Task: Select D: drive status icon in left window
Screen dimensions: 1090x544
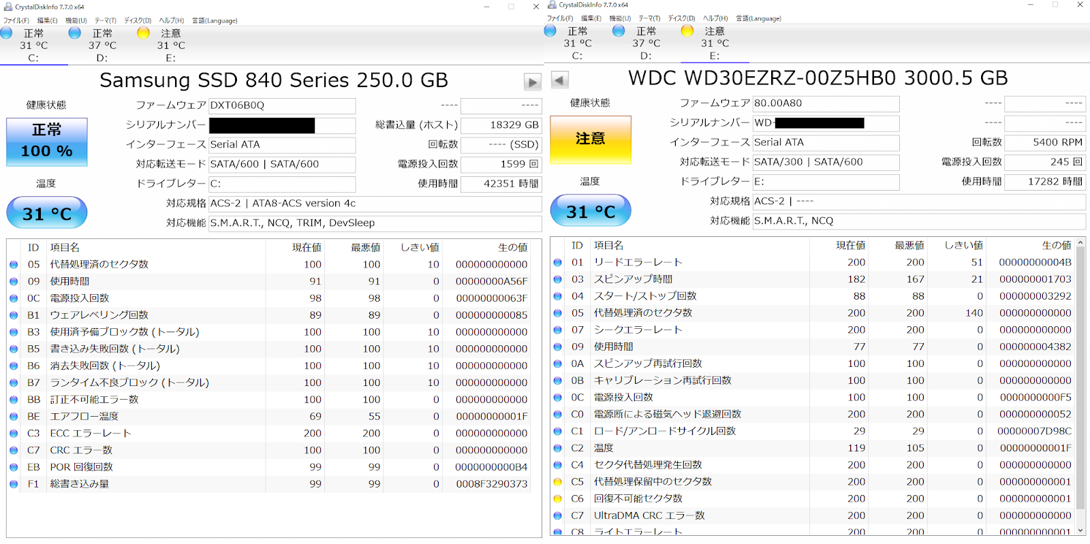Action: pos(75,33)
